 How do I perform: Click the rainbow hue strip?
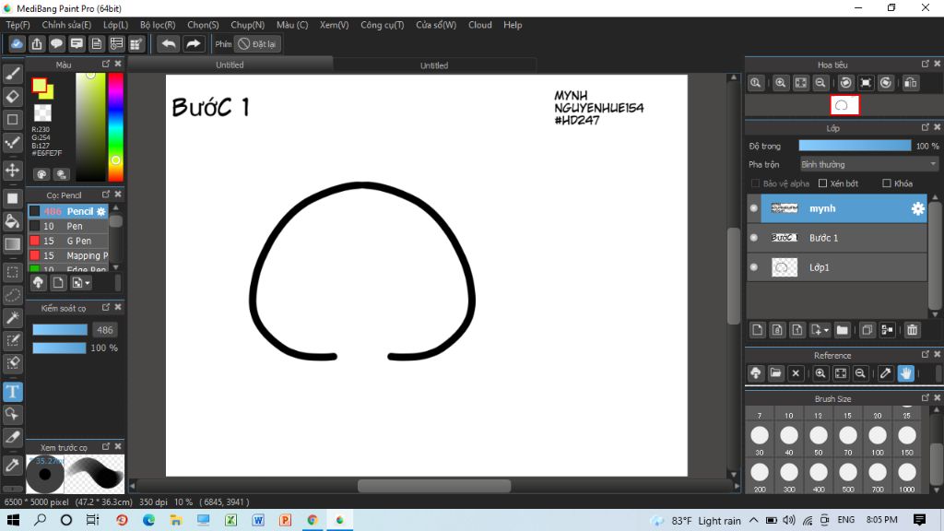tap(115, 127)
